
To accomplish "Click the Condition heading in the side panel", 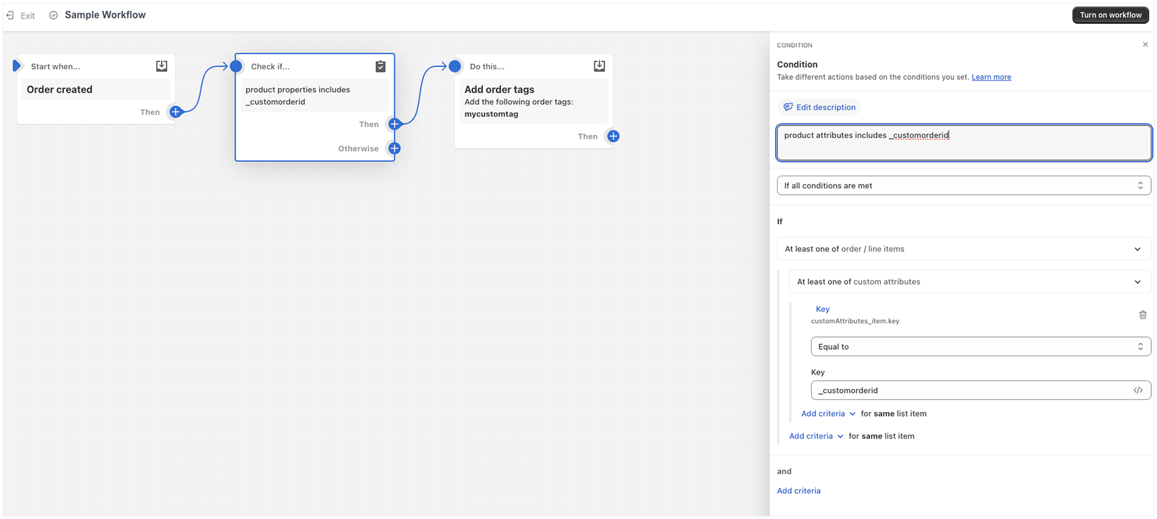I will [x=797, y=64].
